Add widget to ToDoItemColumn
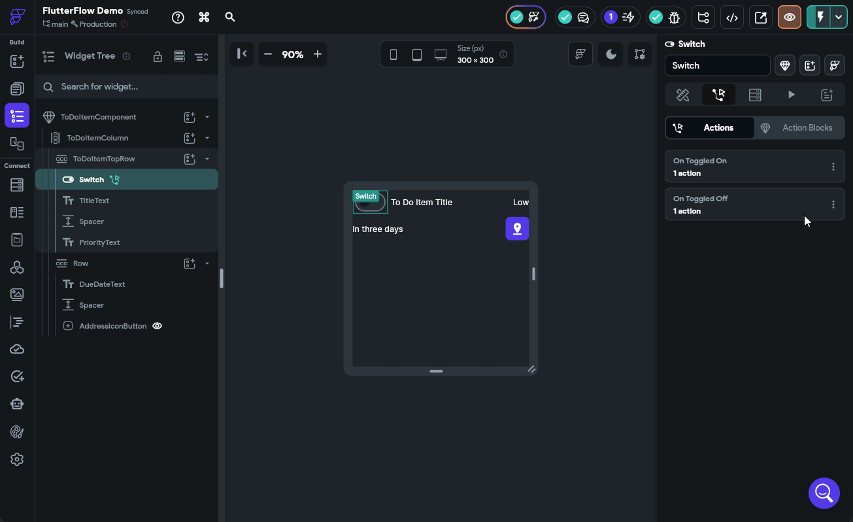853x522 pixels. pyautogui.click(x=190, y=138)
